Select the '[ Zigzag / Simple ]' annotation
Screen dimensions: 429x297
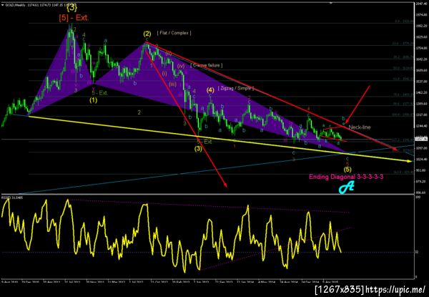[236, 88]
